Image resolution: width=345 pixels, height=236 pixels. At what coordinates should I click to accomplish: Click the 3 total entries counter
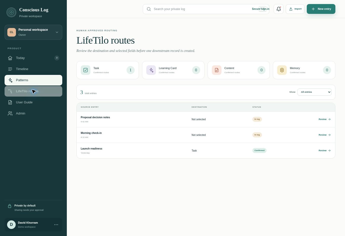click(x=88, y=93)
